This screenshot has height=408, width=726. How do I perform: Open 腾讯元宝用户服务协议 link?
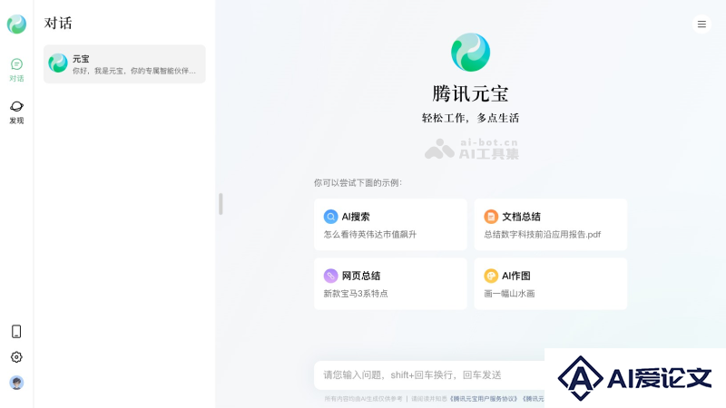point(484,398)
